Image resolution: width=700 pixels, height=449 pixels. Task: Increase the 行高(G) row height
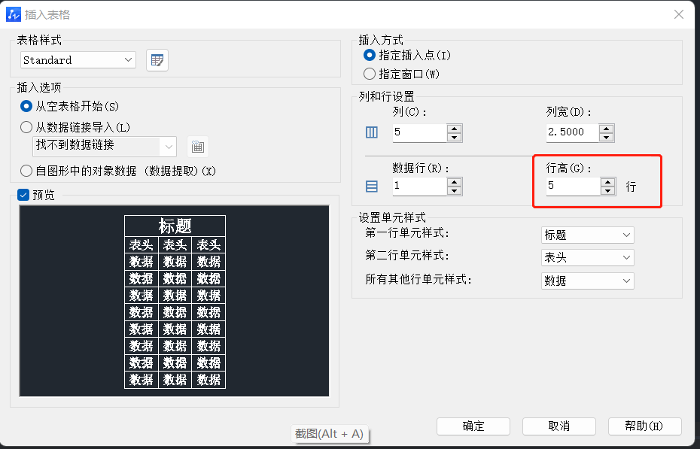[x=607, y=182]
